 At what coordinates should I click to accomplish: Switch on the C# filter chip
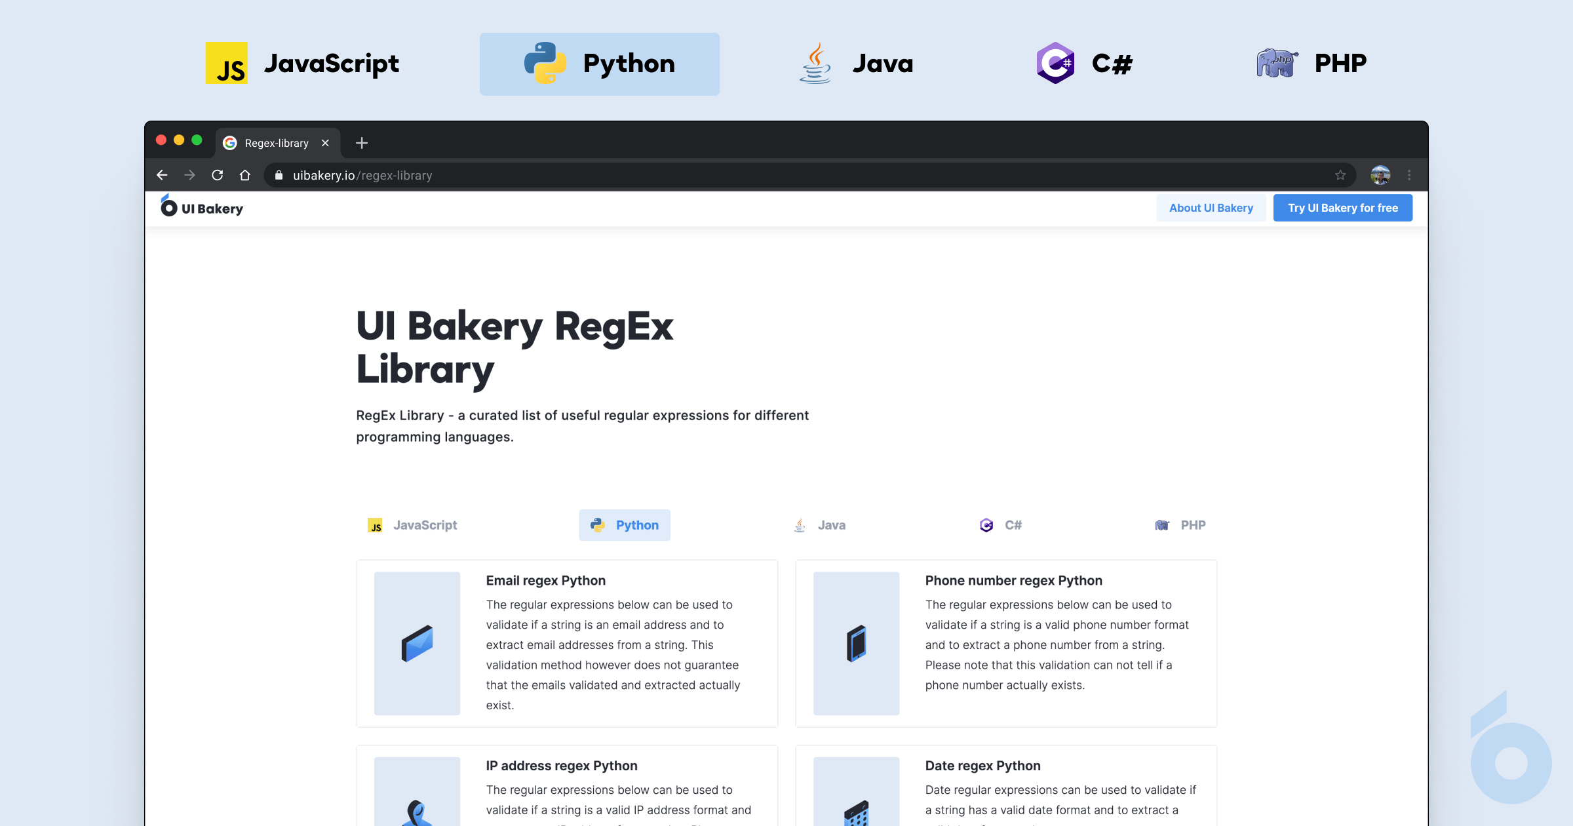coord(1001,525)
